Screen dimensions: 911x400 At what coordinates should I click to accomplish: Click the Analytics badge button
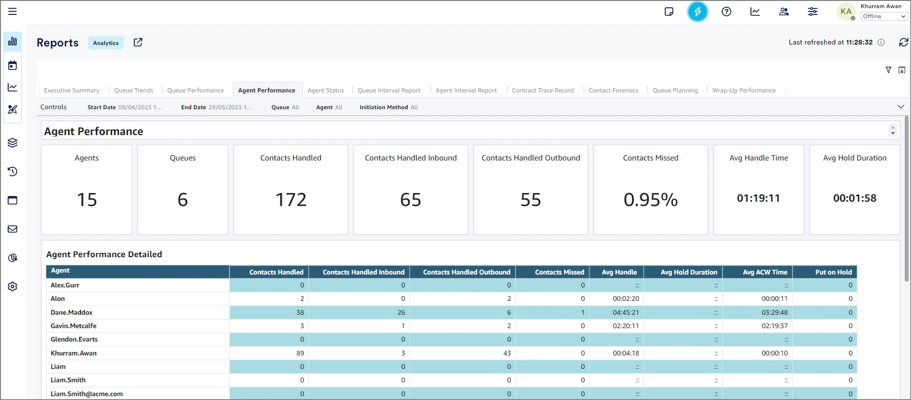tap(105, 43)
